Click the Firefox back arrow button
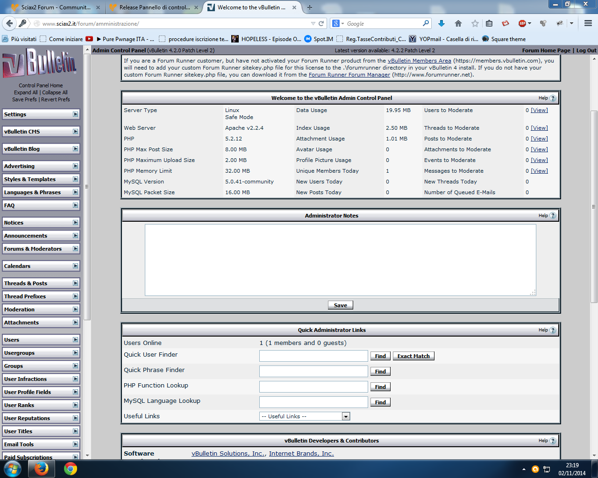Image resolution: width=598 pixels, height=478 pixels. coord(9,23)
